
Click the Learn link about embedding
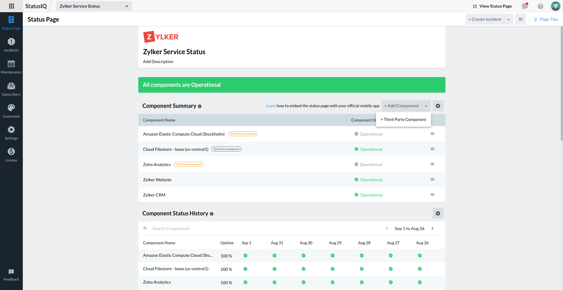coord(271,106)
